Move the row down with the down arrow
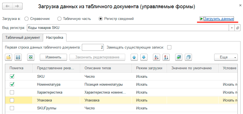Screen dimensions: 243x114 click(144, 57)
